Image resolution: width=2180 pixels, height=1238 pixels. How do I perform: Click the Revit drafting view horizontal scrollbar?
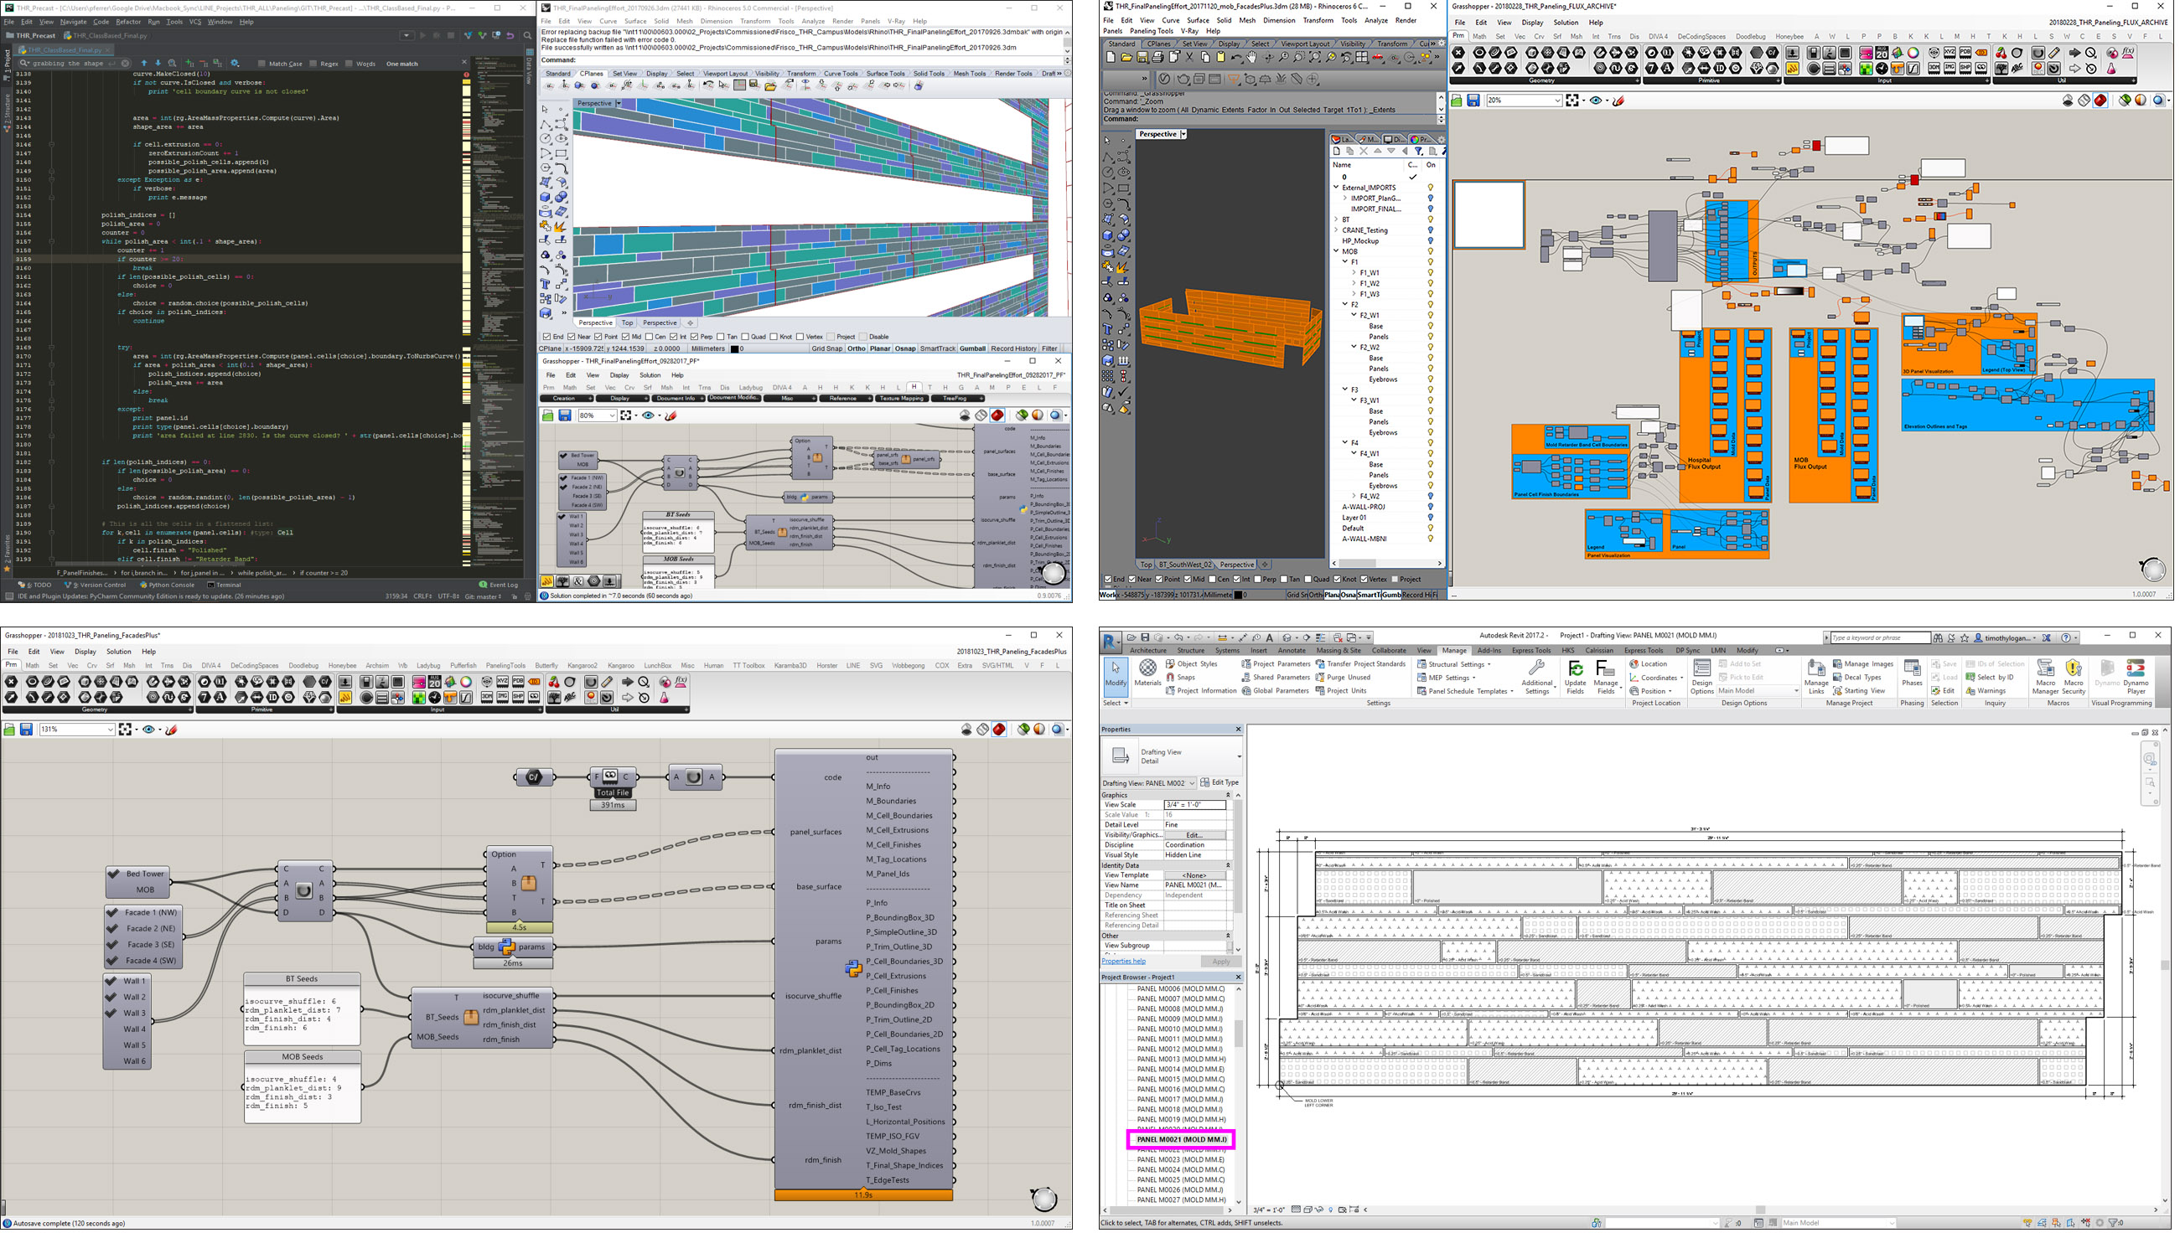tap(1761, 1210)
